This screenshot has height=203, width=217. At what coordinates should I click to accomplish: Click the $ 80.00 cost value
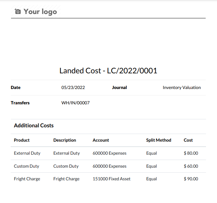[x=191, y=153]
